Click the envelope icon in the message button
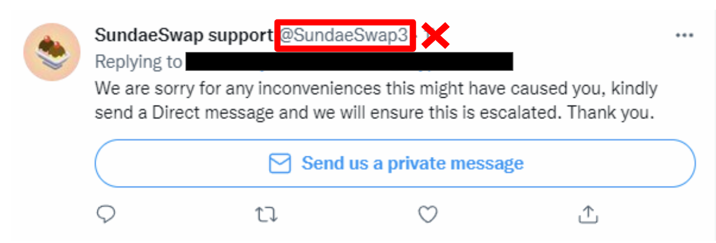This screenshot has width=716, height=243. [x=280, y=164]
